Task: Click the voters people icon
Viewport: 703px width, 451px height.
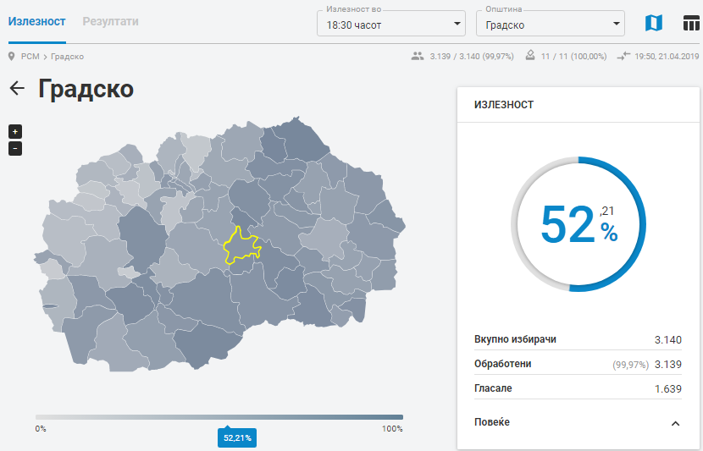Action: coord(417,57)
